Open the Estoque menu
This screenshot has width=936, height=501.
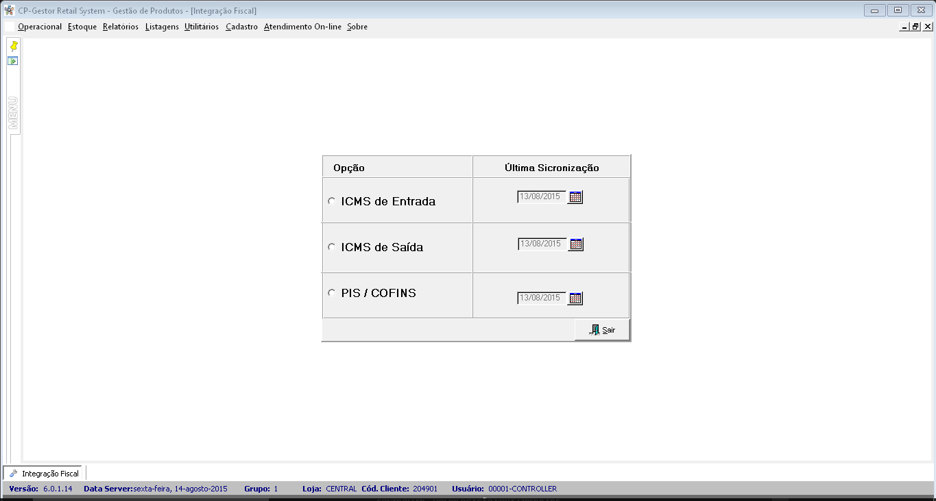coord(82,27)
